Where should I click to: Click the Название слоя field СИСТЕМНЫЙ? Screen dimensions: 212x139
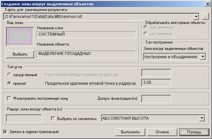pos(86,35)
